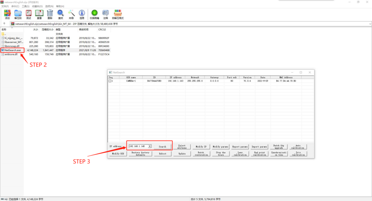Viewport: 372px width, 201px height.
Task: Tick the checkbox for CAMERA-1 row
Action: click(110, 81)
